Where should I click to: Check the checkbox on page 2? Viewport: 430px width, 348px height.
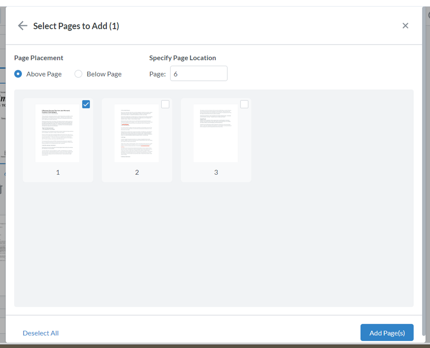(165, 104)
